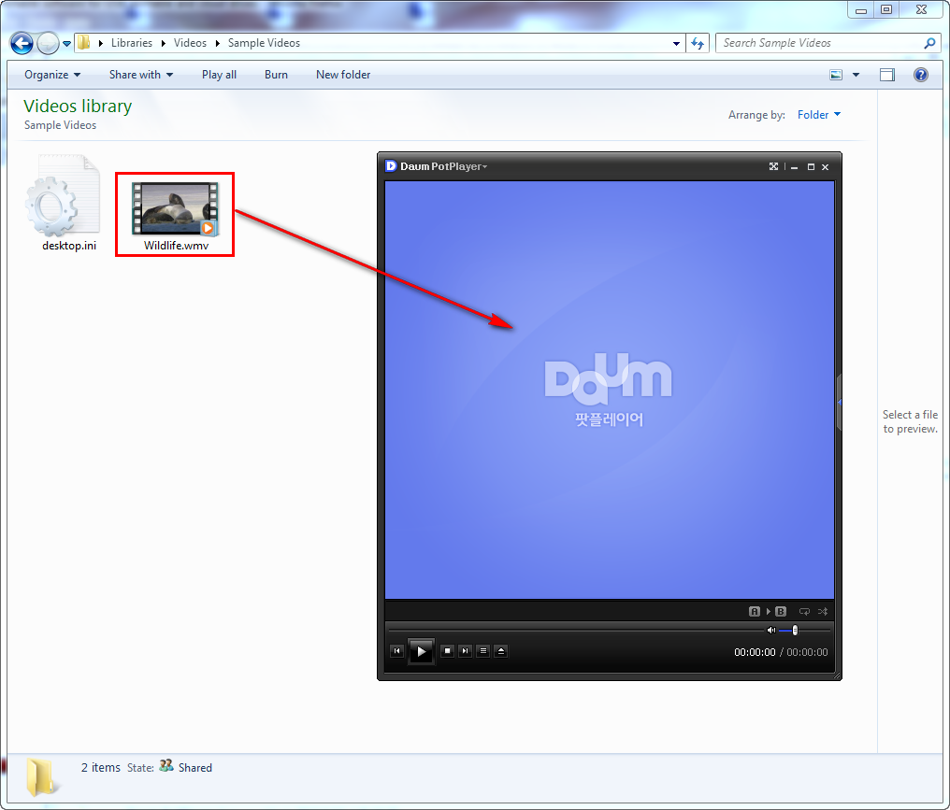Expand the address bar history dropdown
950x810 pixels.
[676, 44]
